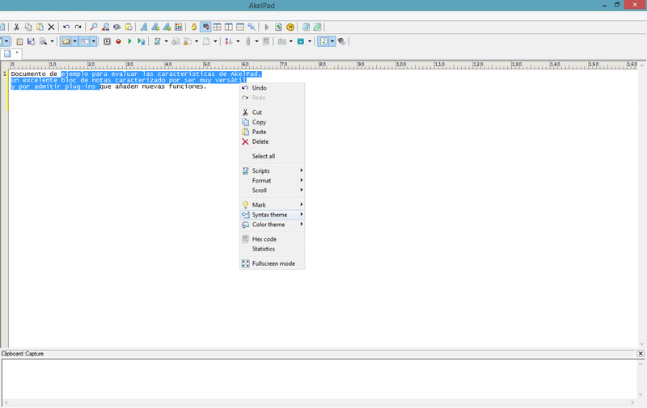This screenshot has height=408, width=647.
Task: Choose Paste from the context menu
Action: [x=273, y=132]
